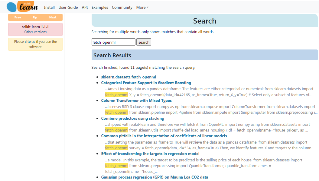The height and width of the screenshot is (181, 319).
Task: Open Column Transformer with Mixed Types result
Action: point(136,101)
